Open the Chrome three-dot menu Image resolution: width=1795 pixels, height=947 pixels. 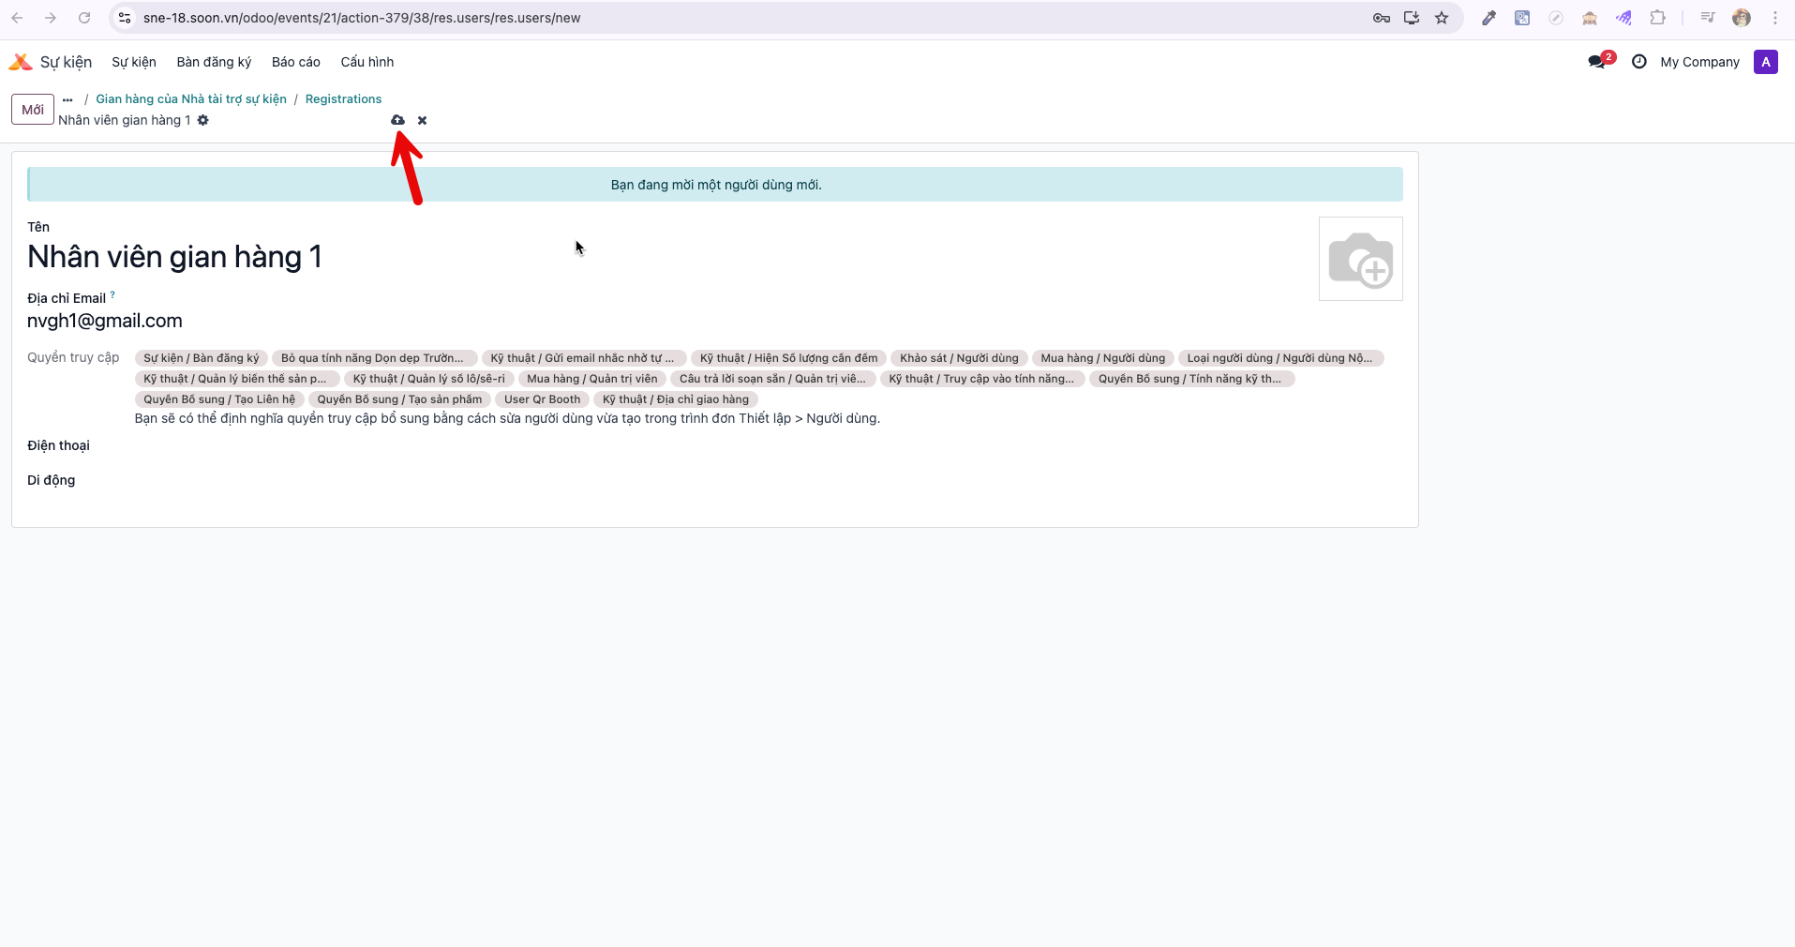pyautogui.click(x=1775, y=18)
